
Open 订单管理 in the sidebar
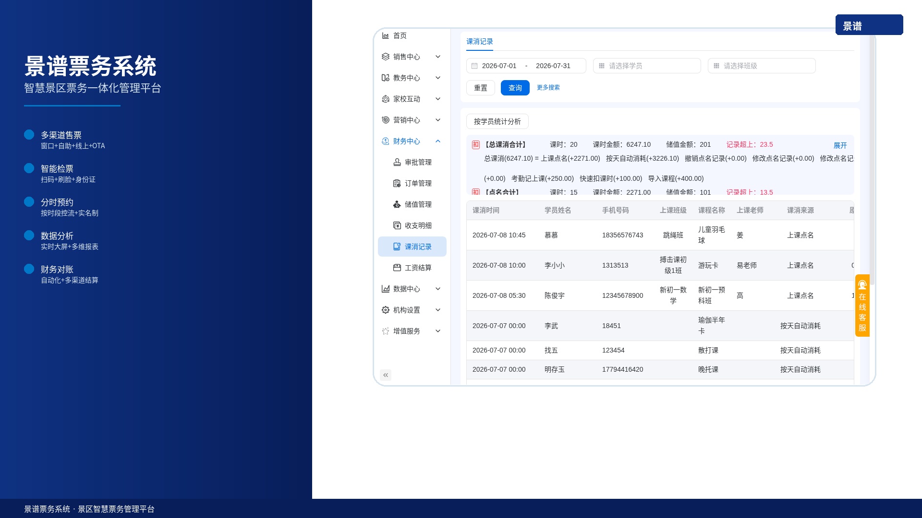click(x=412, y=183)
